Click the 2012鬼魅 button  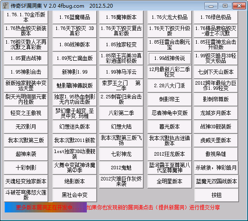[x=121, y=168]
